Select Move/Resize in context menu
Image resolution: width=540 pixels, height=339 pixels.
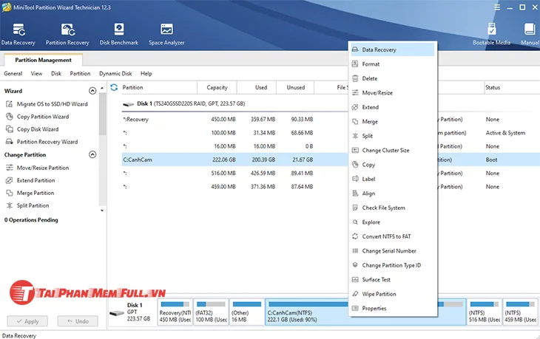393,93
